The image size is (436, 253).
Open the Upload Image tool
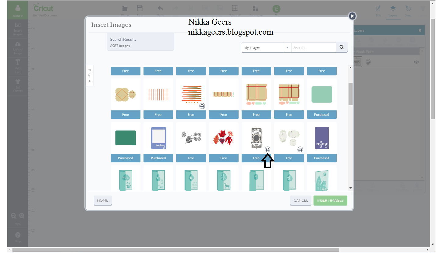click(x=17, y=48)
